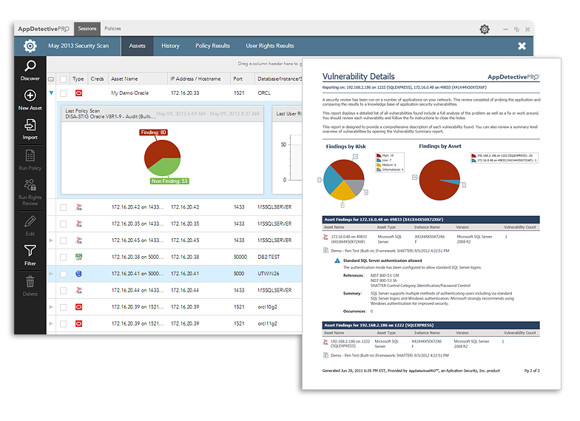Viewport: 580px width, 421px height.
Task: Switch to the Policy Results tab
Action: (x=212, y=46)
